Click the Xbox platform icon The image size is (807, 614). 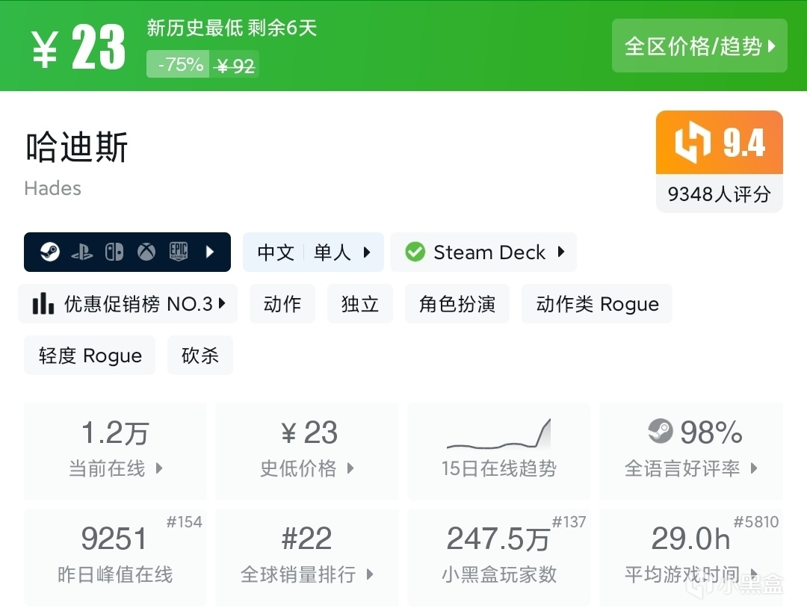point(146,252)
